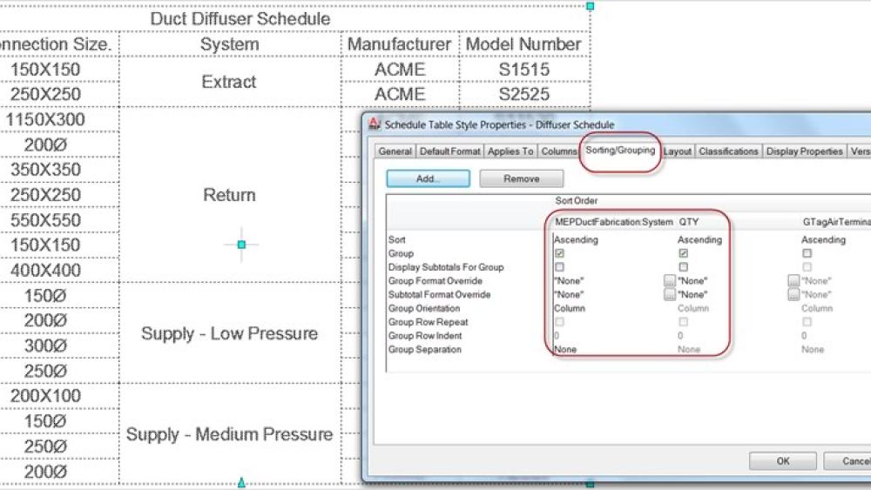
Task: Click the S2525 model number cell
Action: (523, 94)
